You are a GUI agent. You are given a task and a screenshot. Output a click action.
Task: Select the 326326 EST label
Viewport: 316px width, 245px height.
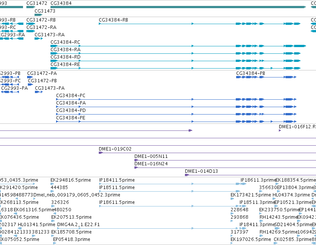coord(60,202)
